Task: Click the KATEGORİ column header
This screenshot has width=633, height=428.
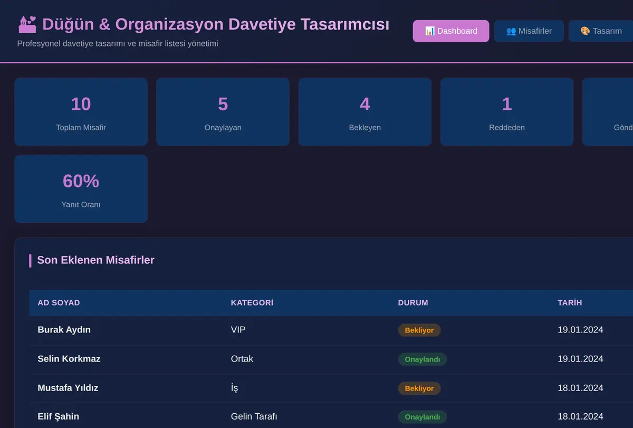Action: pos(252,303)
